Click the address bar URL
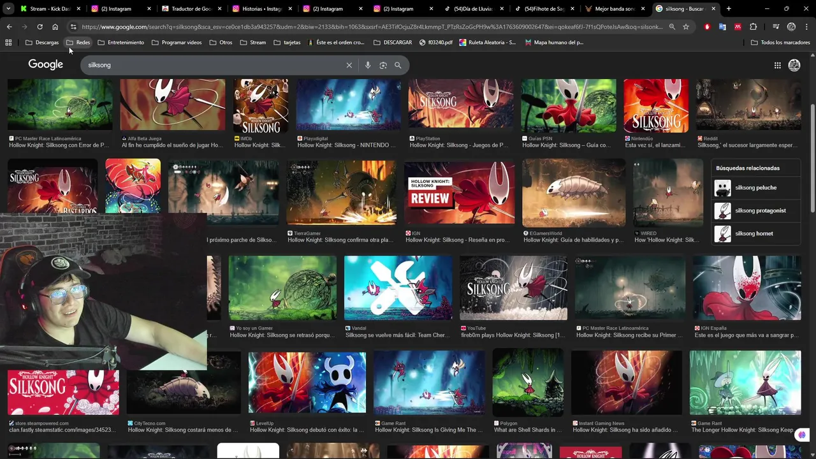The width and height of the screenshot is (816, 459). (x=372, y=27)
